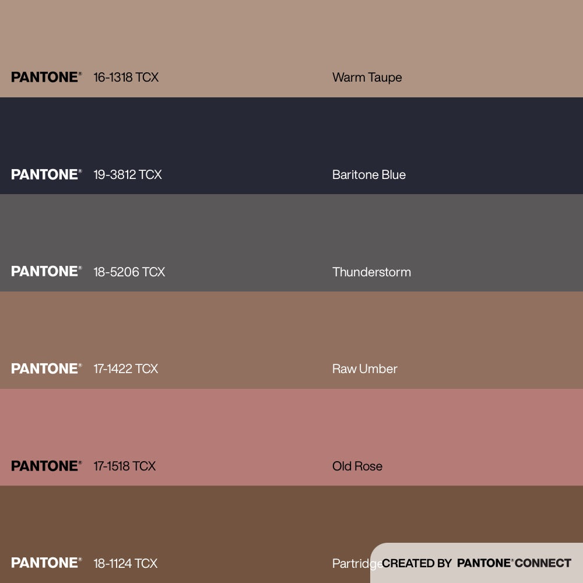
Task: Choose the 17-1518 TCX code text
Action: (125, 466)
